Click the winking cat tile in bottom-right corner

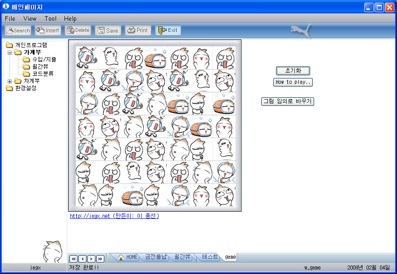pos(224,195)
